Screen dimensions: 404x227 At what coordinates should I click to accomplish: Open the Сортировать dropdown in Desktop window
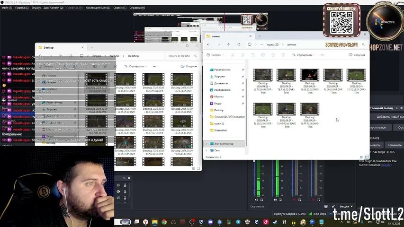coord(136,66)
